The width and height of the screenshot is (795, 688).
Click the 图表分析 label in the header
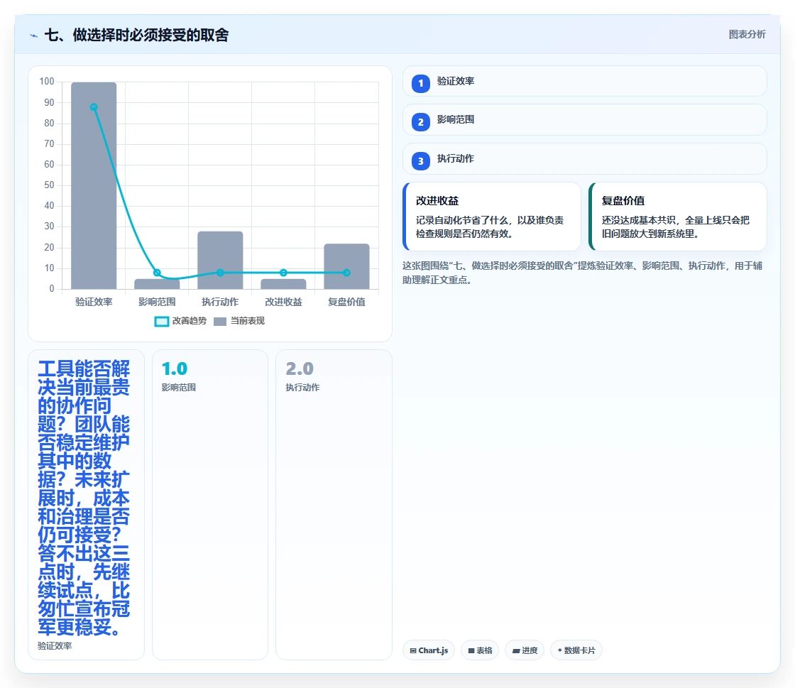(747, 35)
